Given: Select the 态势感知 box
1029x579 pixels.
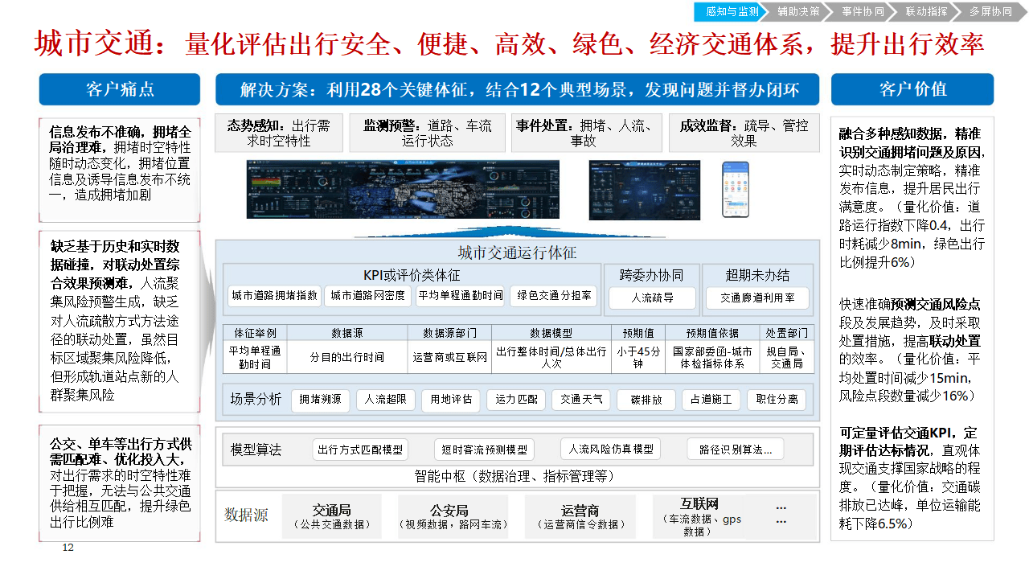Looking at the screenshot, I should click(x=278, y=133).
